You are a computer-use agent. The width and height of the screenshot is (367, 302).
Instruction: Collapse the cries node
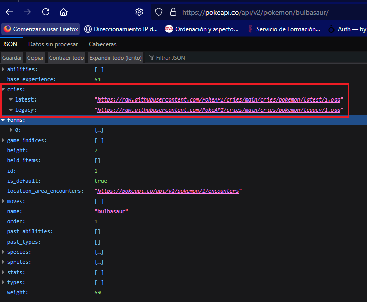tap(3, 89)
